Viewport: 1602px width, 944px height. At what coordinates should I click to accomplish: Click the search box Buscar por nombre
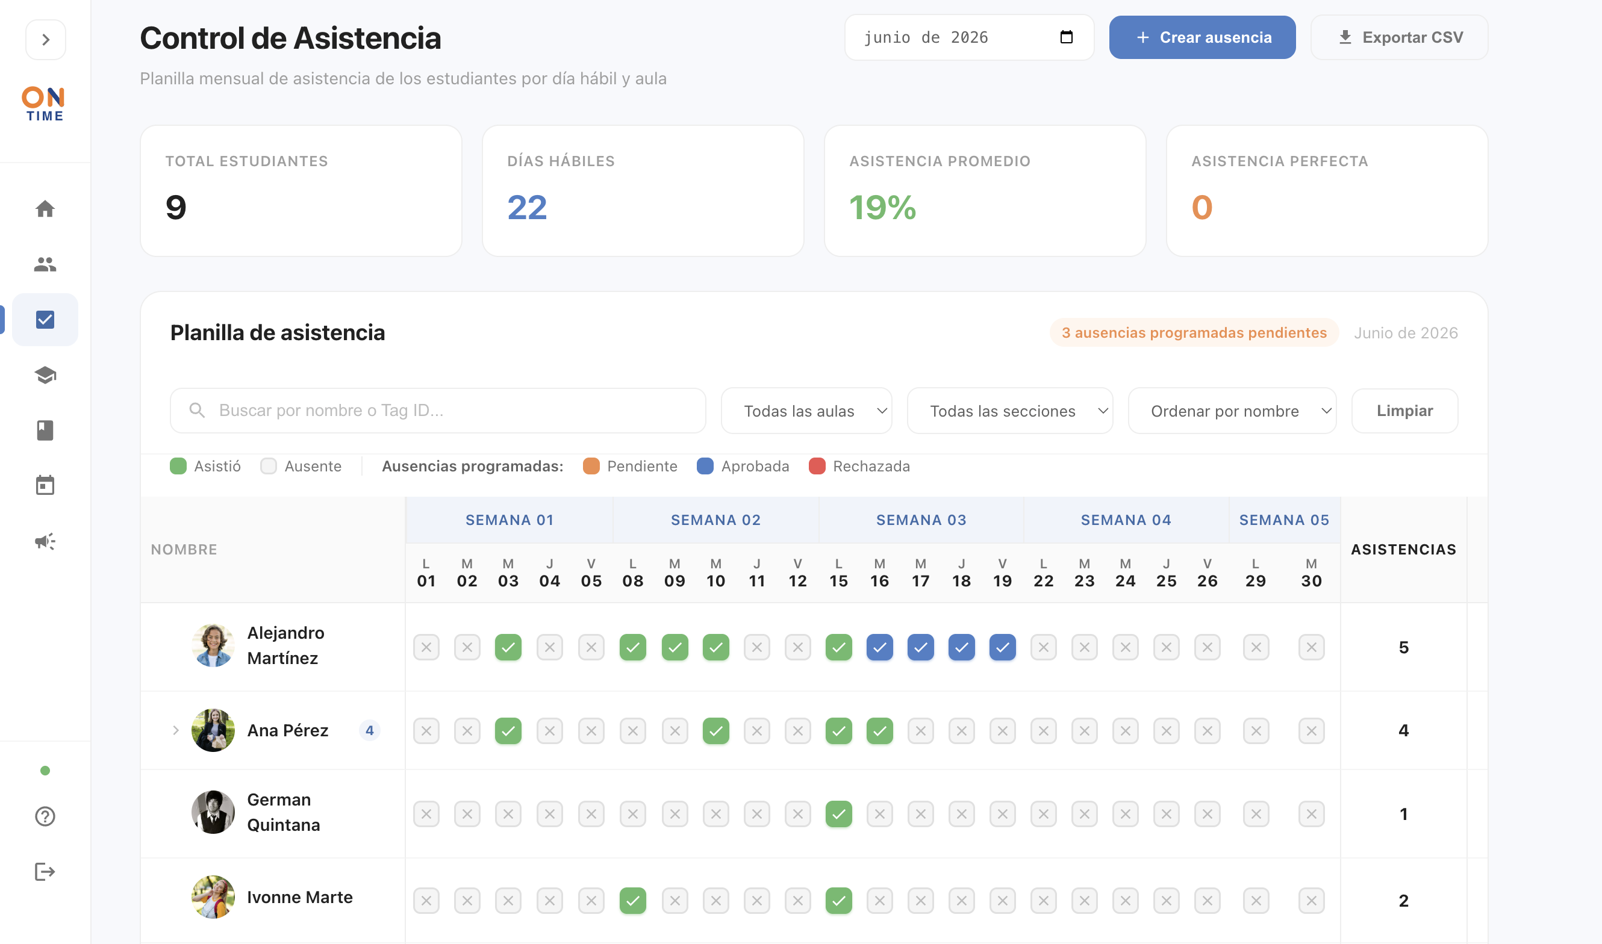click(x=438, y=411)
